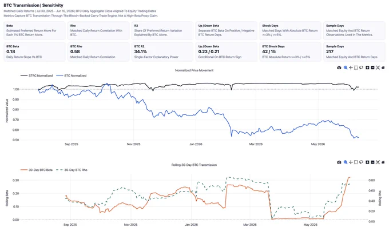Zoom in on Normalized Price Movement chart
The width and height of the screenshot is (389, 235).
coord(367,67)
